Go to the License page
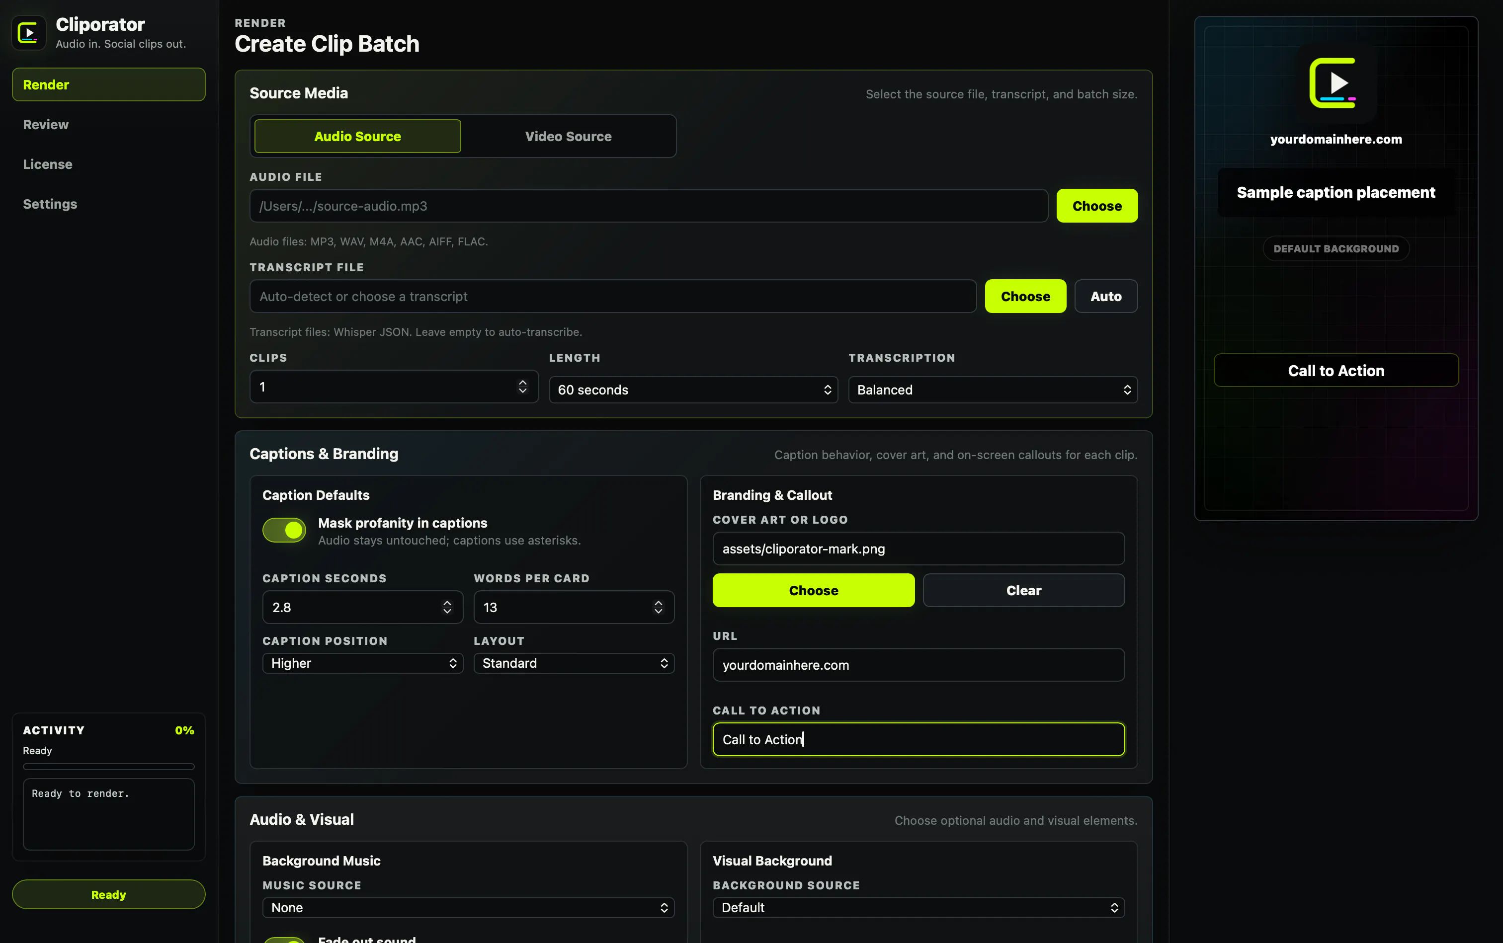This screenshot has height=943, width=1503. point(108,164)
